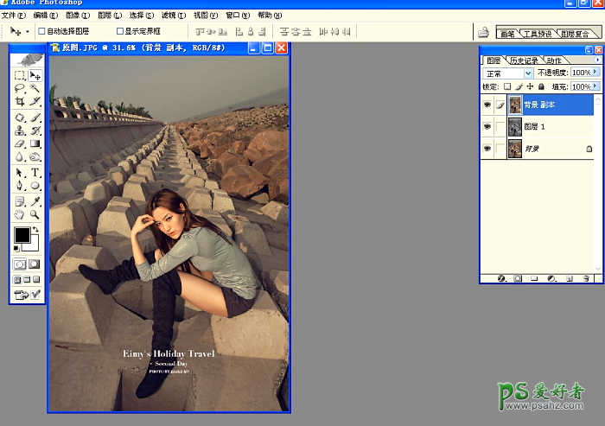
Task: Choose the Clone Stamp tool
Action: click(20, 130)
